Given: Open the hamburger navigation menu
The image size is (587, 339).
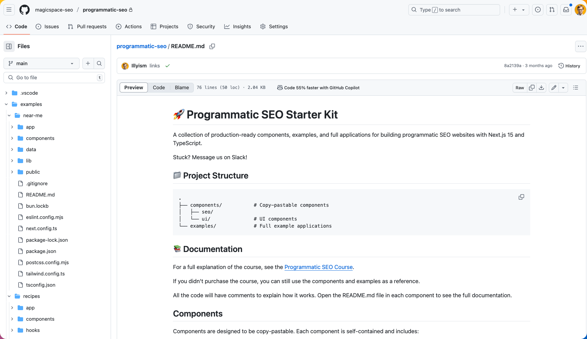Looking at the screenshot, I should point(9,10).
